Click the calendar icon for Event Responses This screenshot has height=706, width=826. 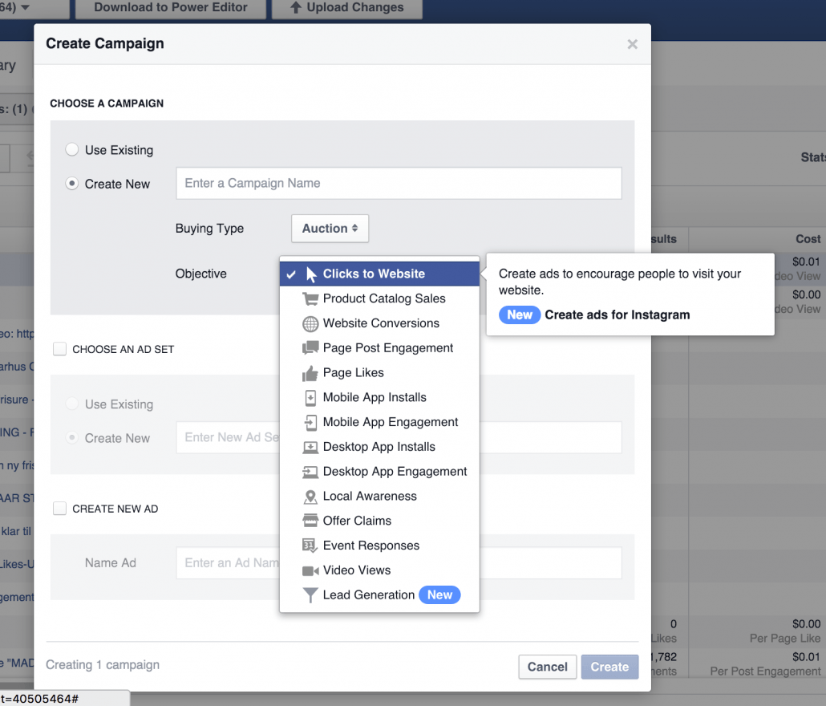(x=310, y=546)
